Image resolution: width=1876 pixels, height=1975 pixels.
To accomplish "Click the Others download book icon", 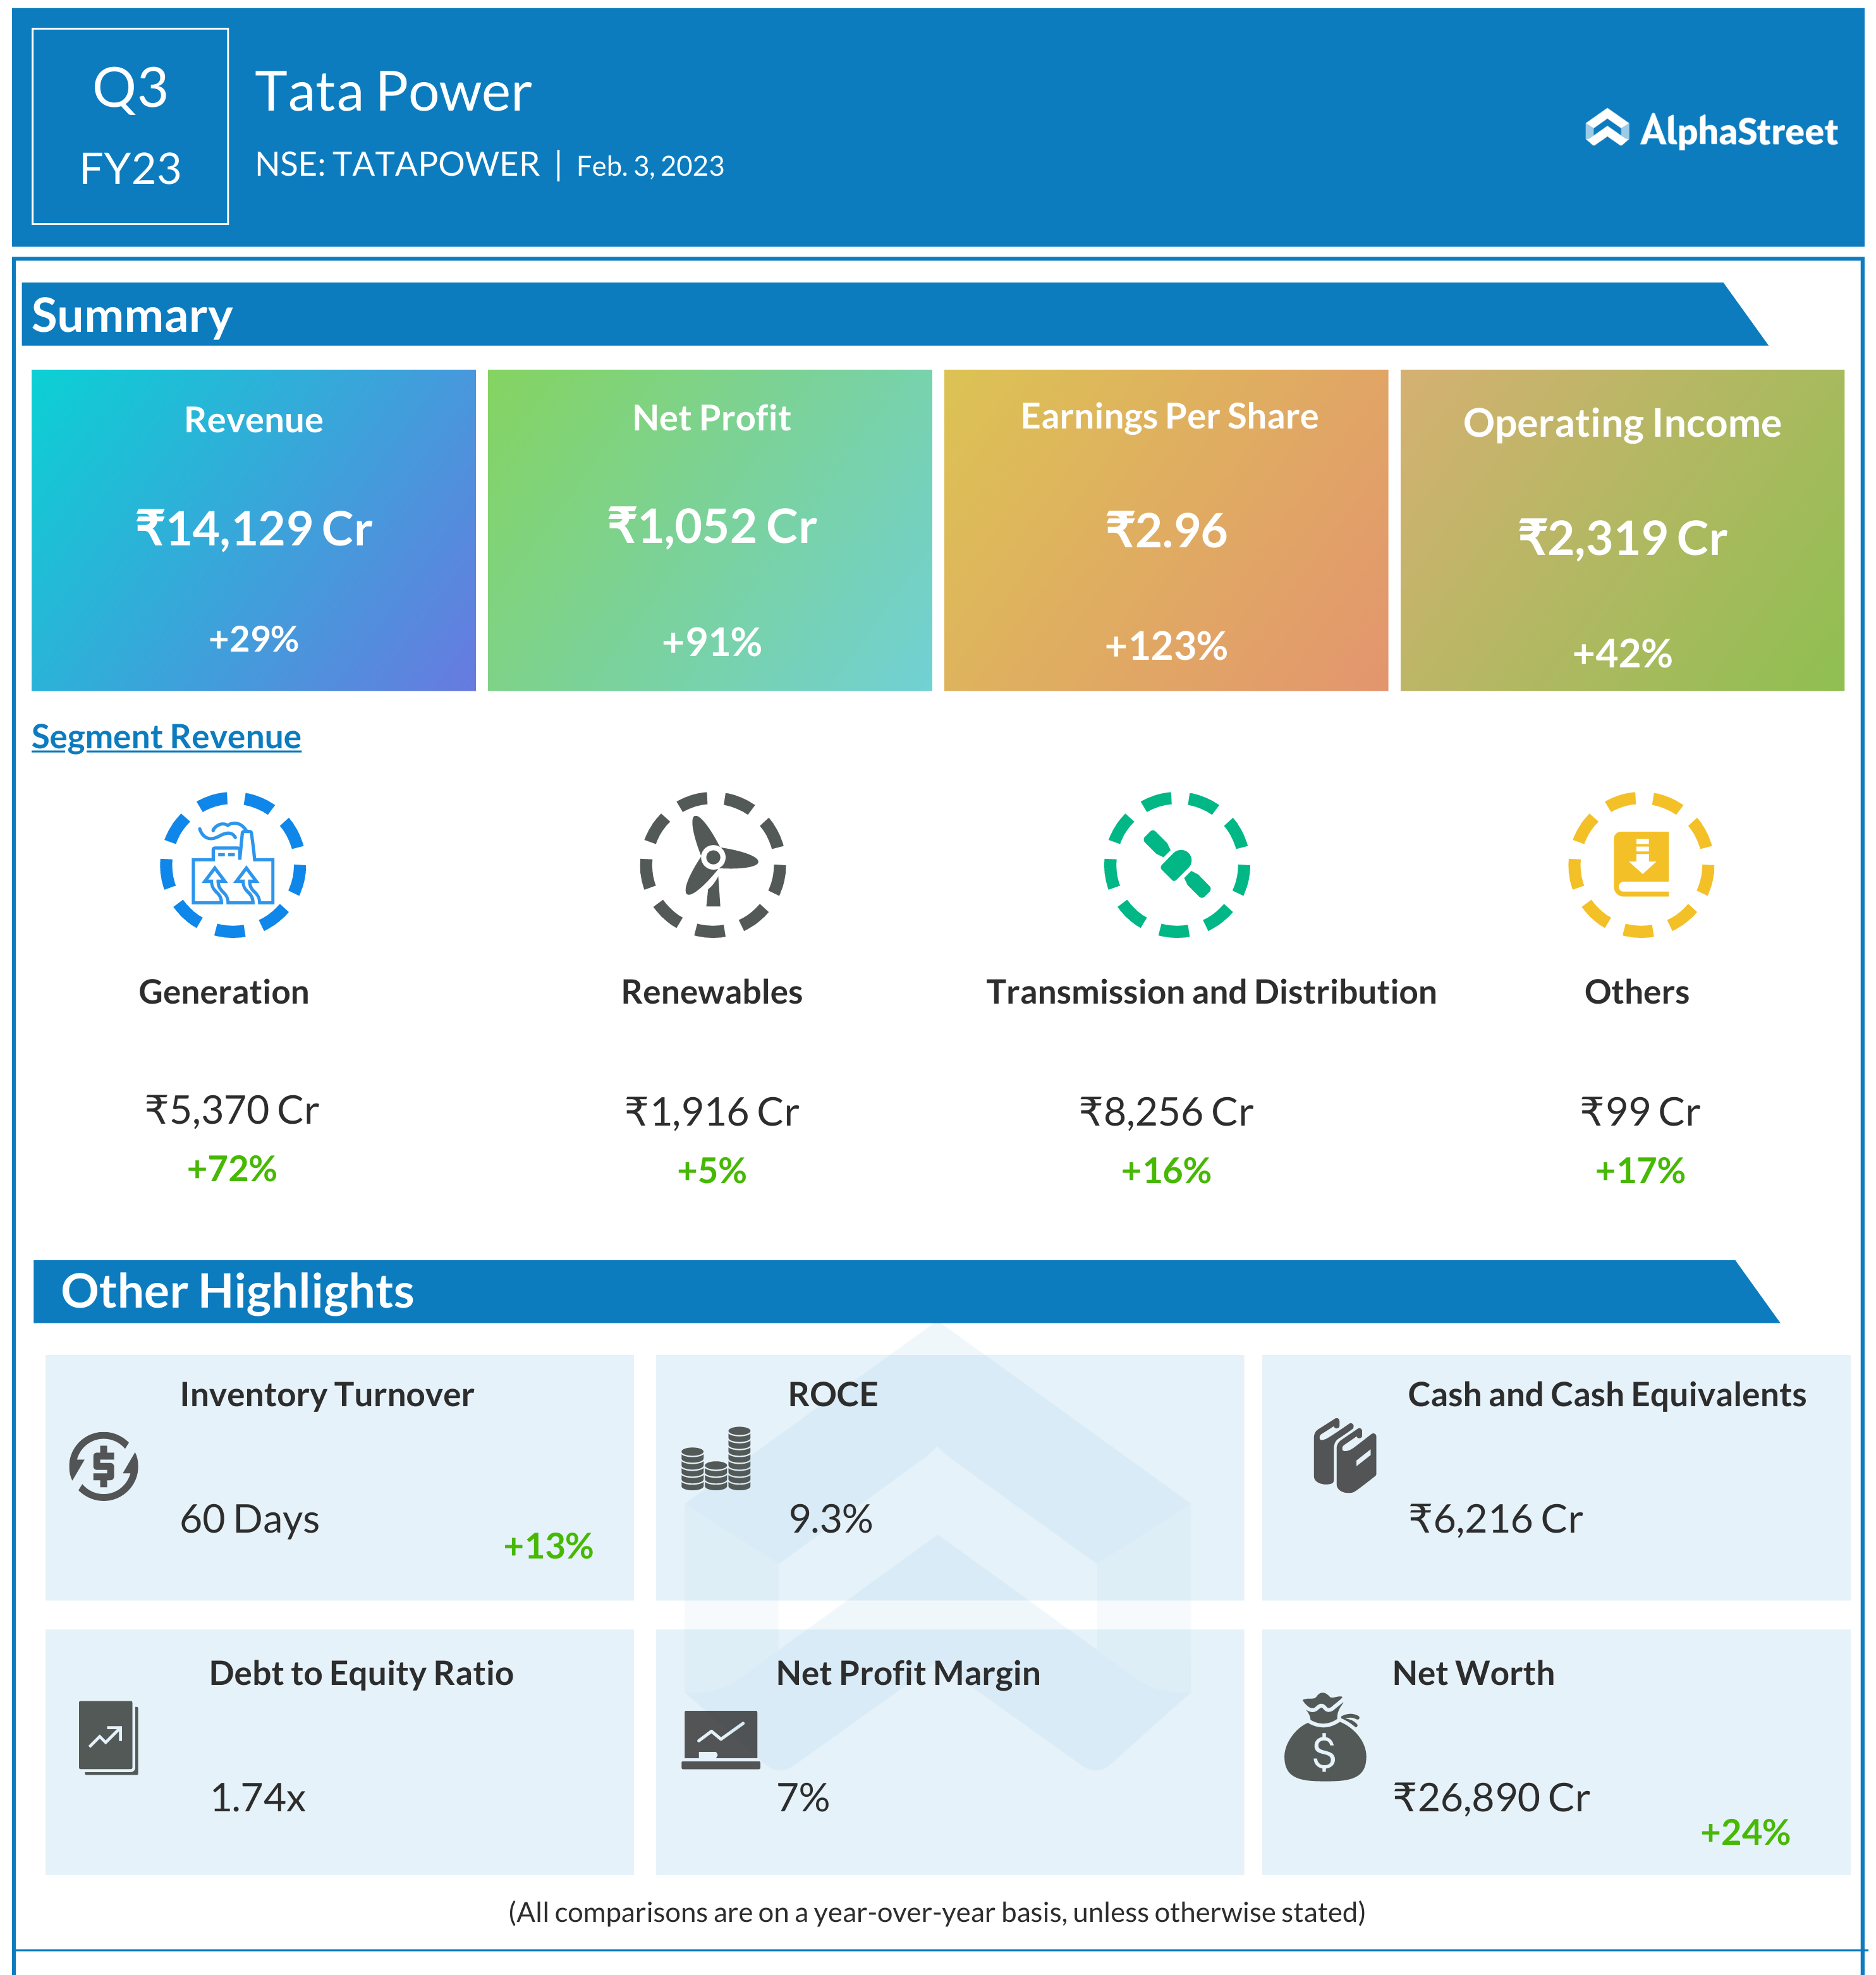I will 1640,865.
